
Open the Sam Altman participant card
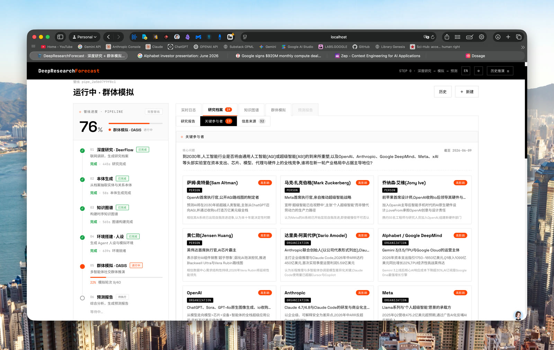(x=229, y=200)
